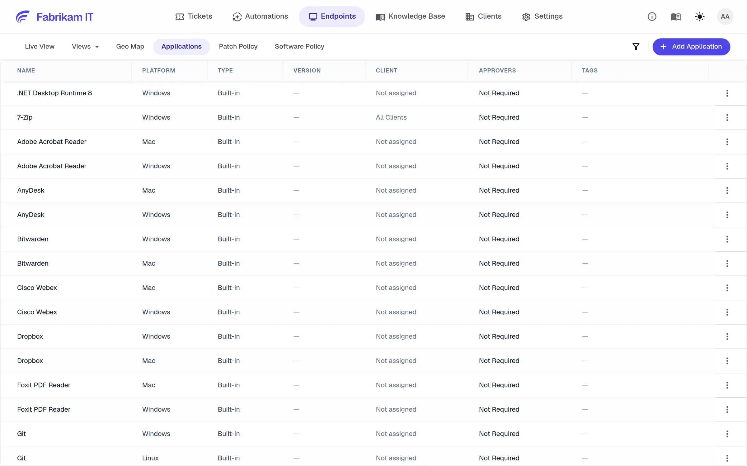Open actions menu for Foxit PDF Reader Windows
This screenshot has width=747, height=466.
pos(727,409)
